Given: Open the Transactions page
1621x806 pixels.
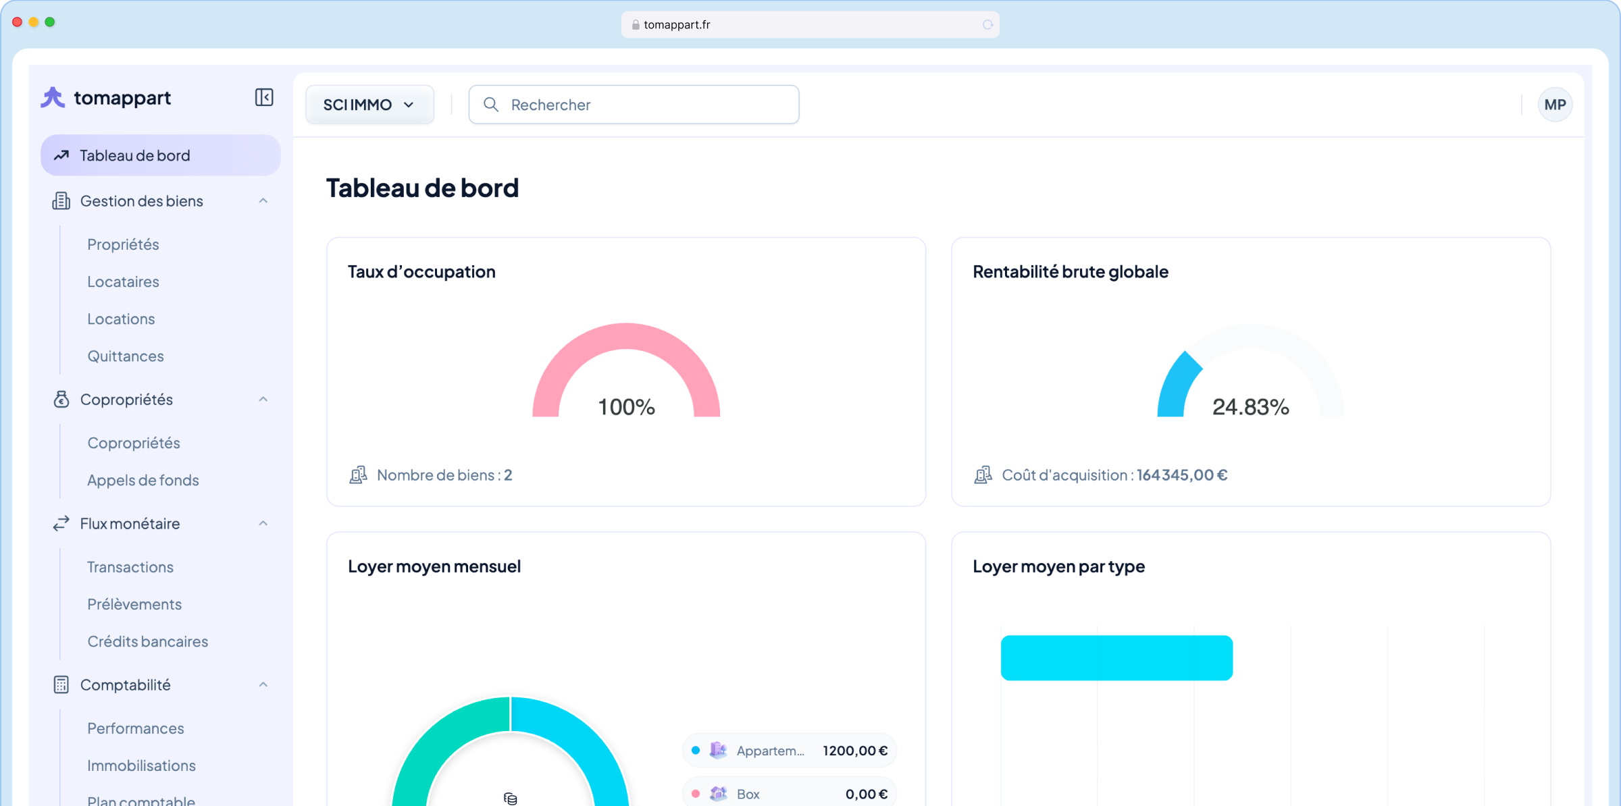Looking at the screenshot, I should pyautogui.click(x=130, y=568).
